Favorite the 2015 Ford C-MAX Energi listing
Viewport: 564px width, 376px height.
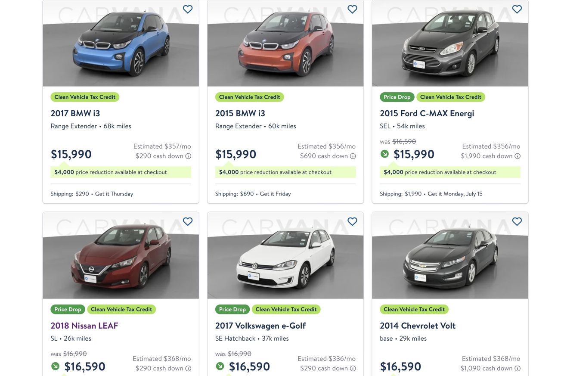pos(517,9)
